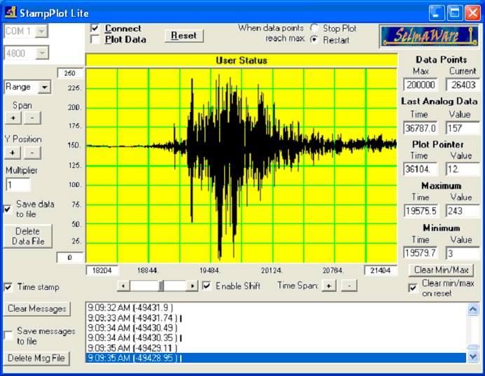
Task: Click the Data Points Max field 200000
Action: 421,85
